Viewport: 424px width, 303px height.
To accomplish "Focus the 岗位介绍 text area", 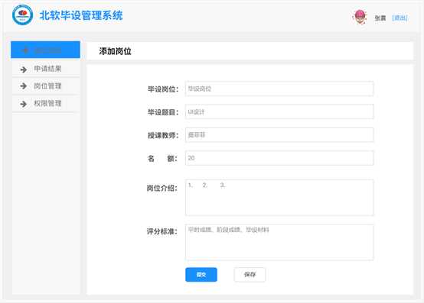I will coord(279,198).
